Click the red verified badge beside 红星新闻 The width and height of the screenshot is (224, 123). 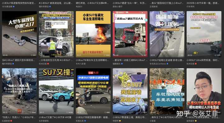pos(11,121)
